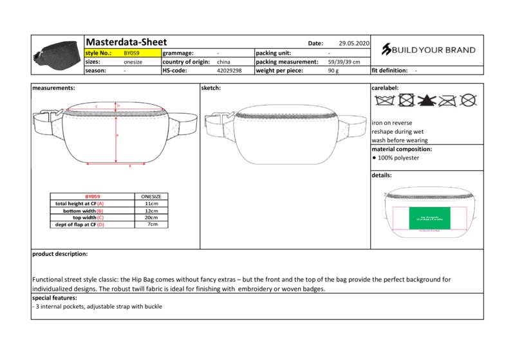Click the packing measurement value 59/39/39 cm
515x364 pixels.
coord(344,62)
